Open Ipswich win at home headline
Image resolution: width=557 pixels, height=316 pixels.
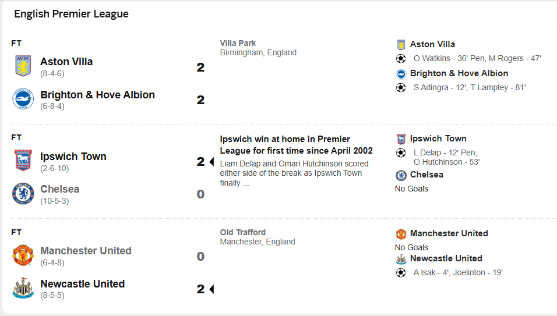point(296,145)
